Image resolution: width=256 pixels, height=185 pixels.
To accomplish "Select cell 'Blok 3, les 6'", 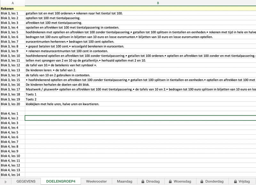I will click(12, 37).
